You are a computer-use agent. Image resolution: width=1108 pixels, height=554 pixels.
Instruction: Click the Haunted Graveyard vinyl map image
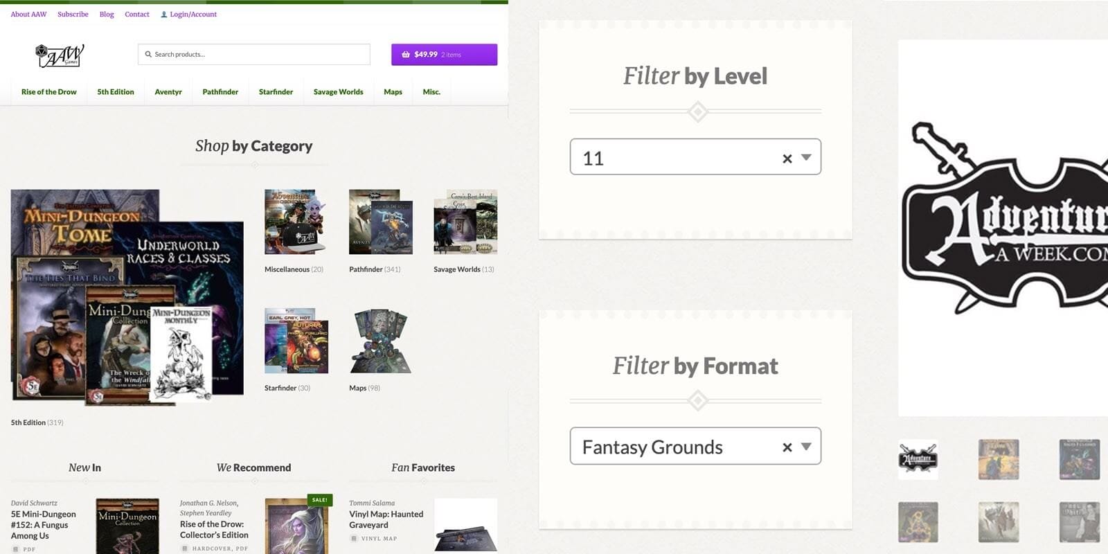click(x=465, y=526)
